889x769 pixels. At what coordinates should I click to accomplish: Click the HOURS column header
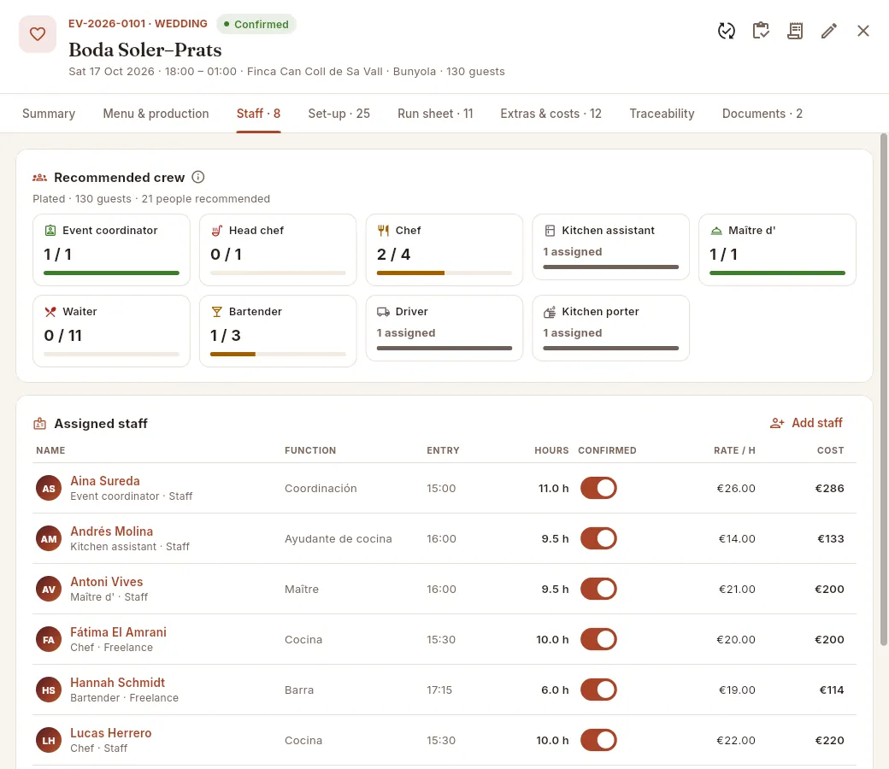pos(551,450)
